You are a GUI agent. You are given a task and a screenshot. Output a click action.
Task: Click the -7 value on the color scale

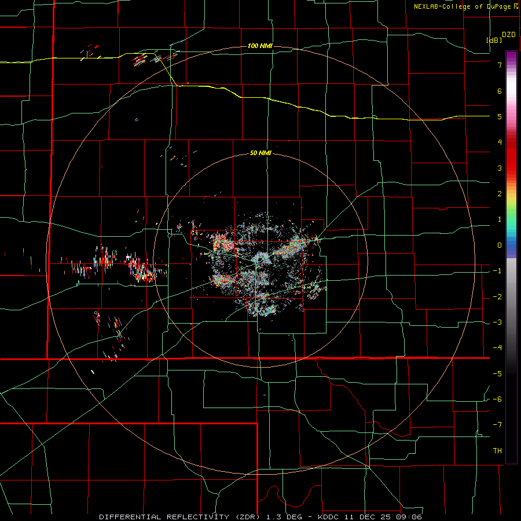[497, 425]
